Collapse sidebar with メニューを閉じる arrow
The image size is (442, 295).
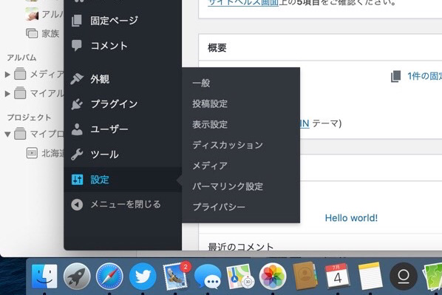77,205
